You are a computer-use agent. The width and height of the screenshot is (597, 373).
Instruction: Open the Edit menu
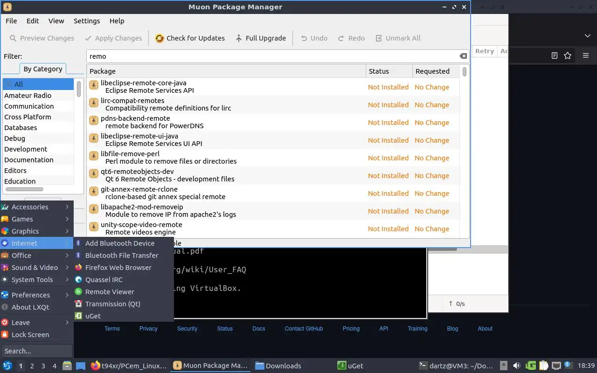33,21
